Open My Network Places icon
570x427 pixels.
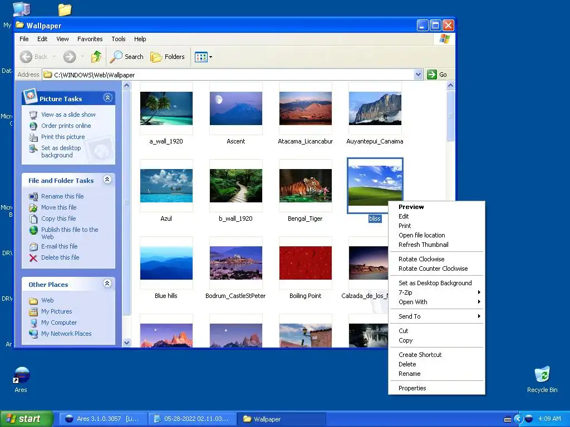(33, 334)
